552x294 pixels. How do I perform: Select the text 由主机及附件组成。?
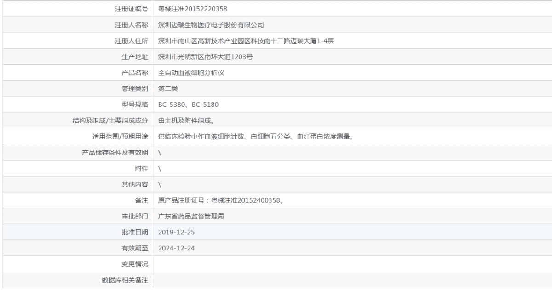[186, 121]
